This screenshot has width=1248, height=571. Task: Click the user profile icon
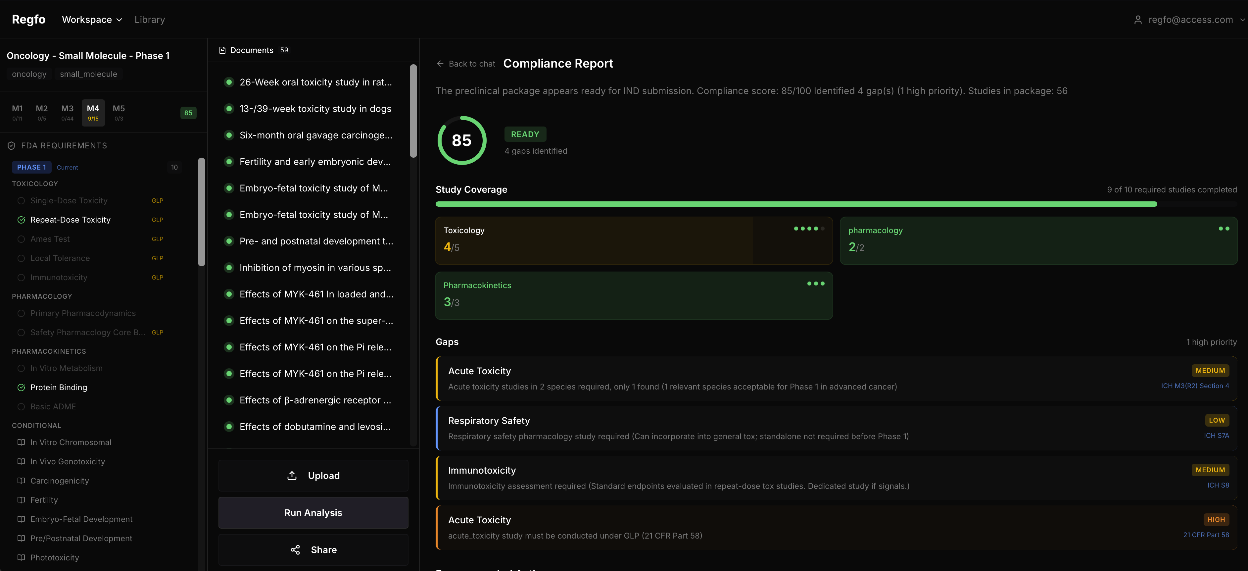point(1137,20)
